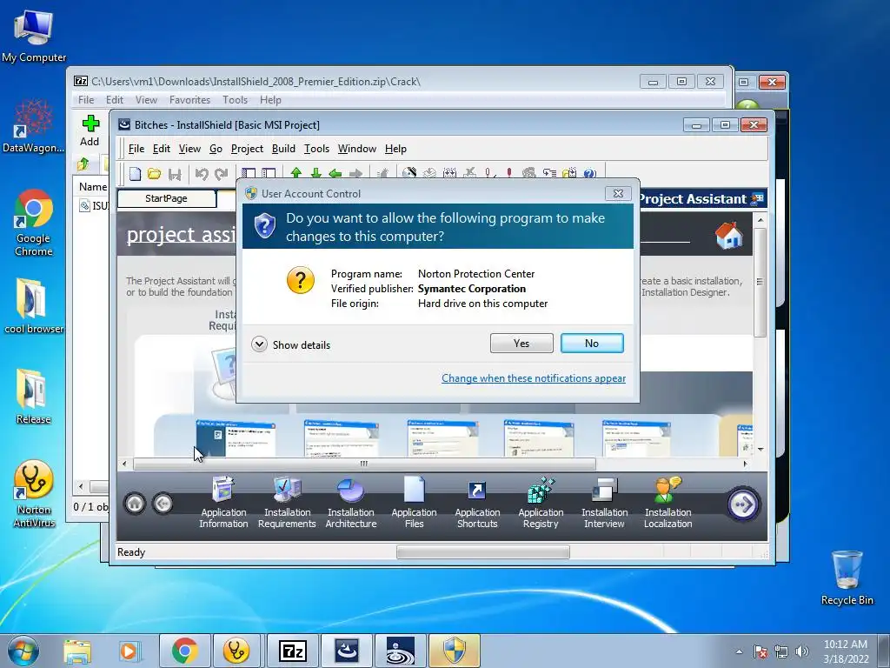Click Yes in User Account Control dialog
The image size is (890, 668).
(x=521, y=343)
